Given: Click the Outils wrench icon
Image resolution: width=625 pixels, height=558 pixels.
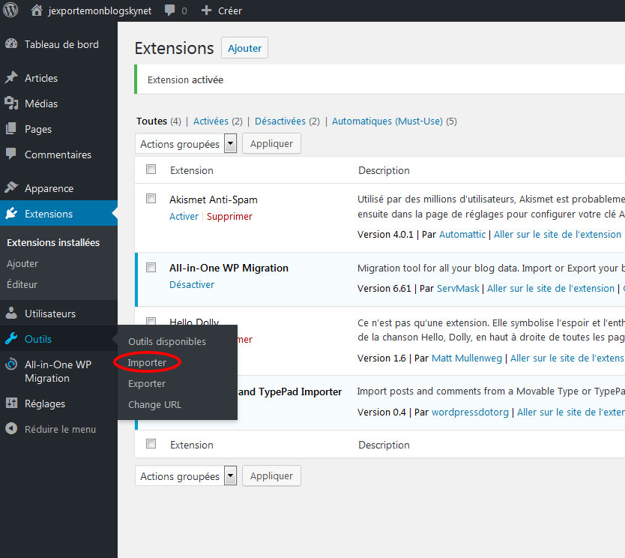Looking at the screenshot, I should coord(11,339).
